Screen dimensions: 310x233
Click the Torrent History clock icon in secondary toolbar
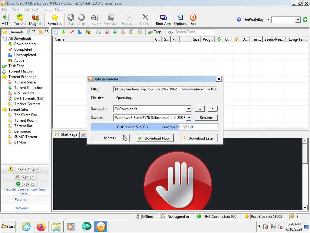point(98,32)
